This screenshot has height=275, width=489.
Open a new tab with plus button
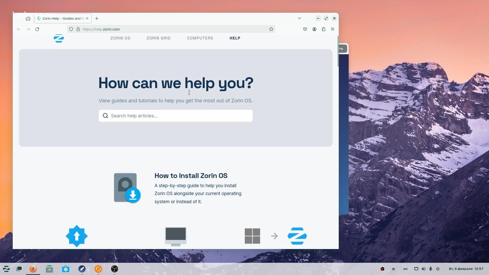click(x=97, y=18)
